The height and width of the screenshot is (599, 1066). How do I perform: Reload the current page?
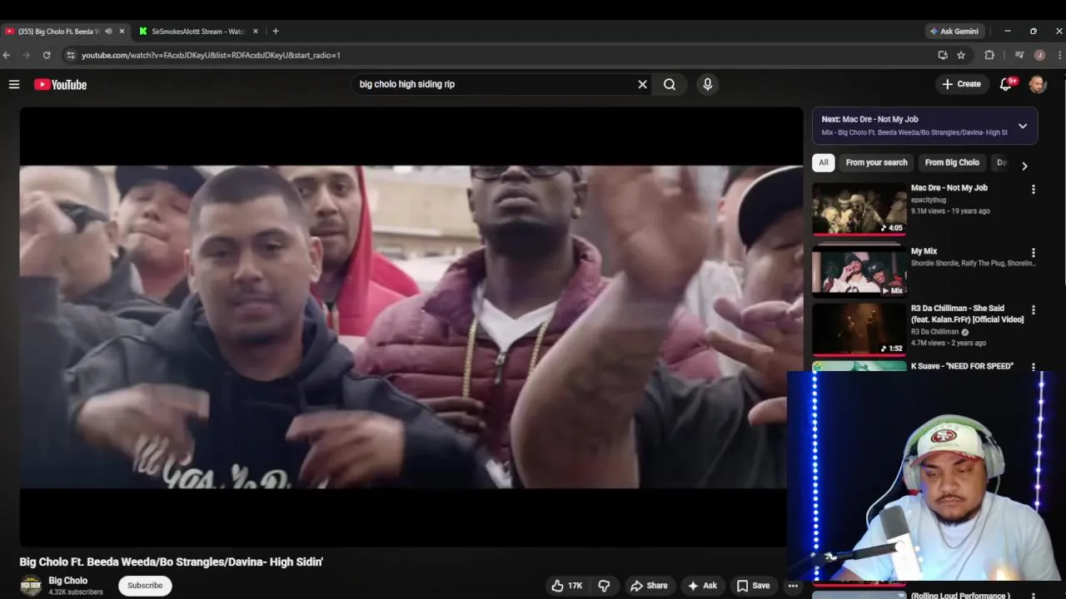47,55
